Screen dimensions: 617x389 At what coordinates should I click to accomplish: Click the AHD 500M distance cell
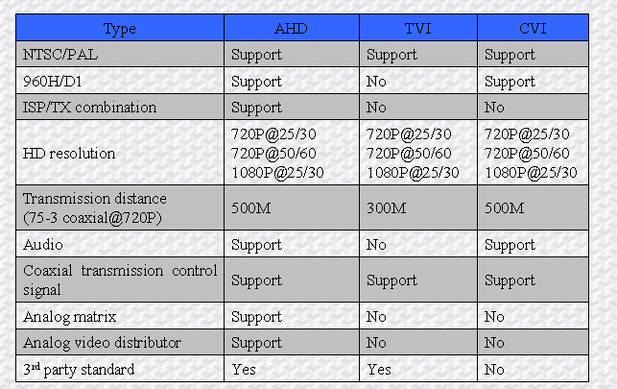tap(292, 207)
